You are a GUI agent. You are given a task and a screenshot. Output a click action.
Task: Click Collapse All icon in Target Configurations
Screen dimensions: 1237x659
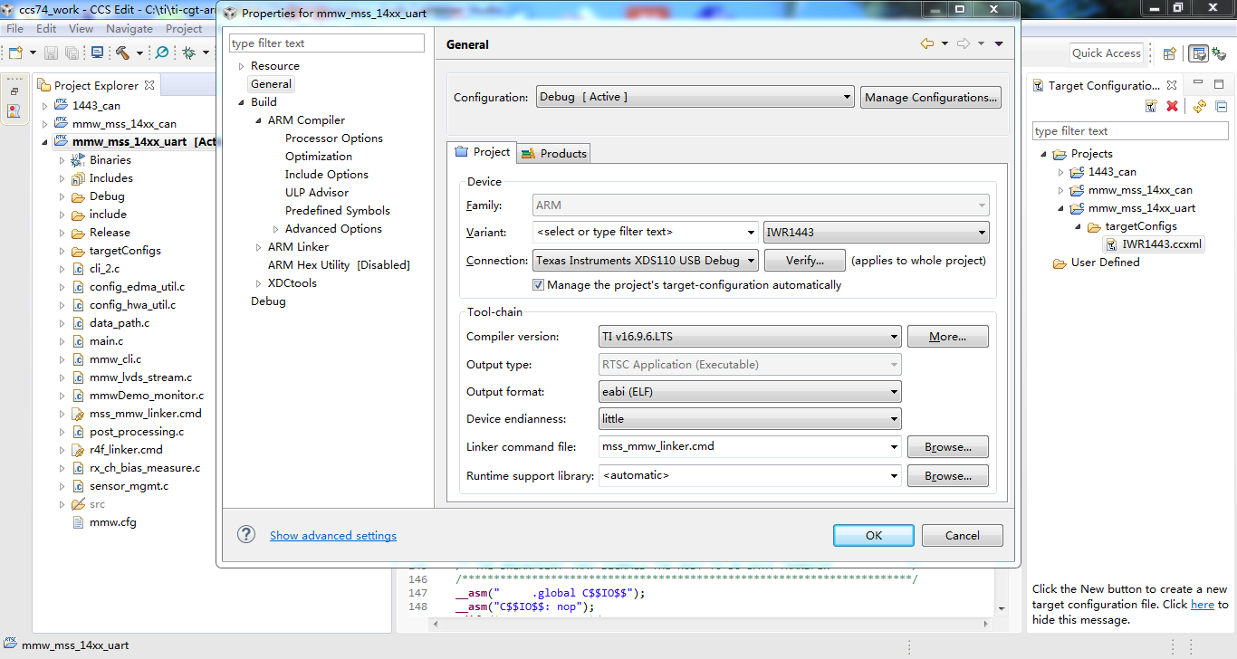tap(1221, 106)
